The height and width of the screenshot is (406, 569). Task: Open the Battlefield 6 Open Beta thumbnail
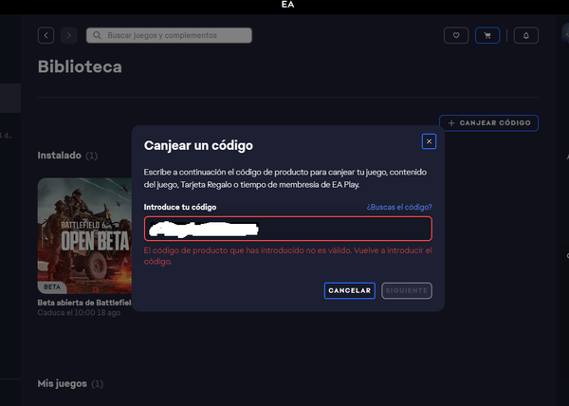tap(84, 236)
